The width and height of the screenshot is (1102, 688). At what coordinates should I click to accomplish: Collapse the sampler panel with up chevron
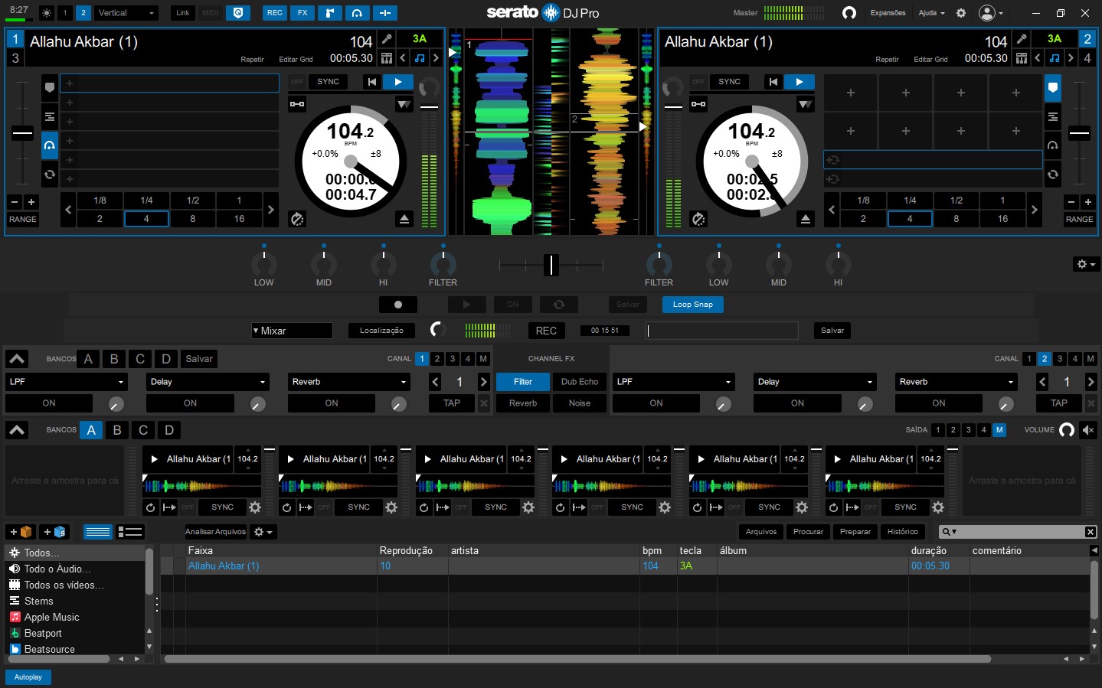(x=17, y=430)
